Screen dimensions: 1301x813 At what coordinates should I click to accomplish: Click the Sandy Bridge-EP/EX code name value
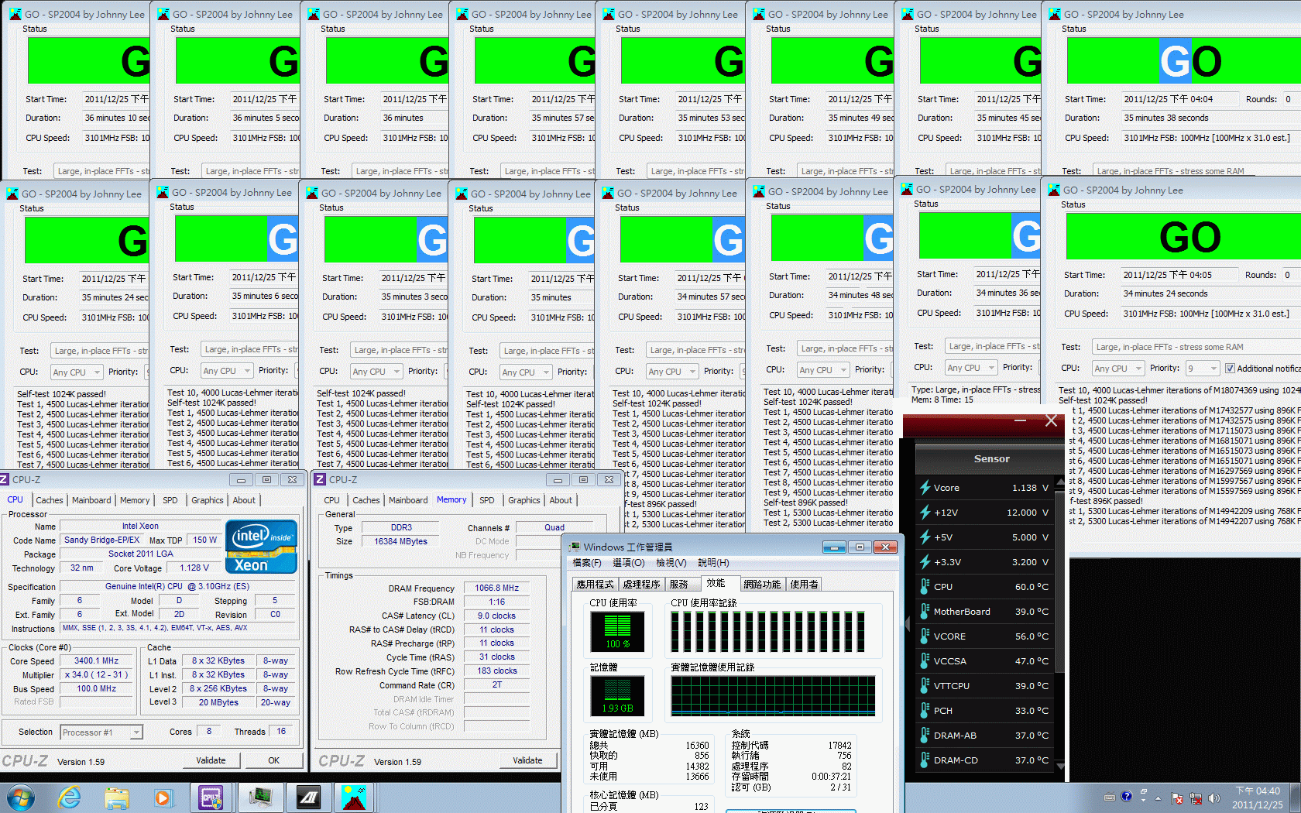pyautogui.click(x=102, y=540)
